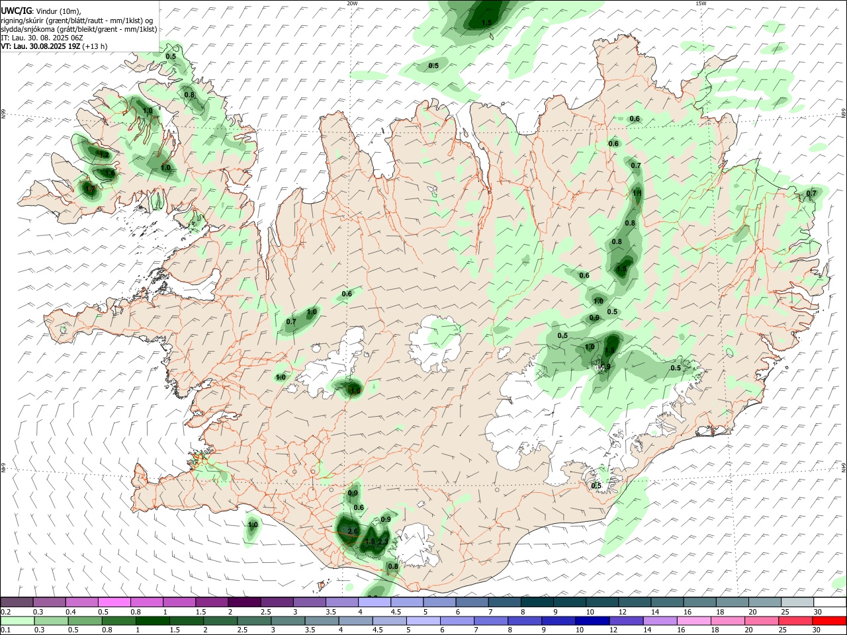Screen dimensions: 847x635
Task: Click the 'VT: Lau. 30.08.2025 19Z (+13 h)' line
Action: (x=54, y=46)
